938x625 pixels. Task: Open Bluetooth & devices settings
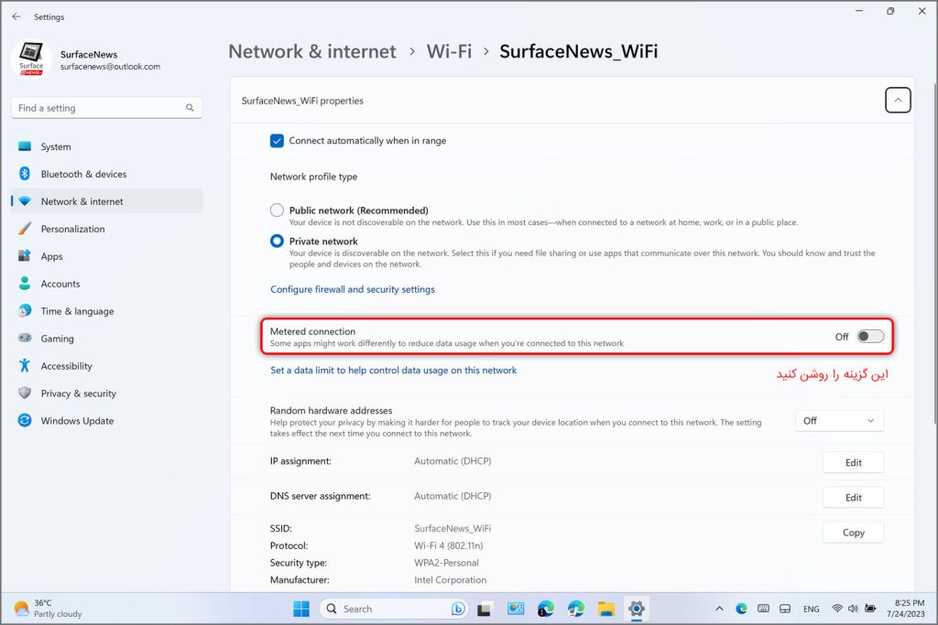coord(83,174)
